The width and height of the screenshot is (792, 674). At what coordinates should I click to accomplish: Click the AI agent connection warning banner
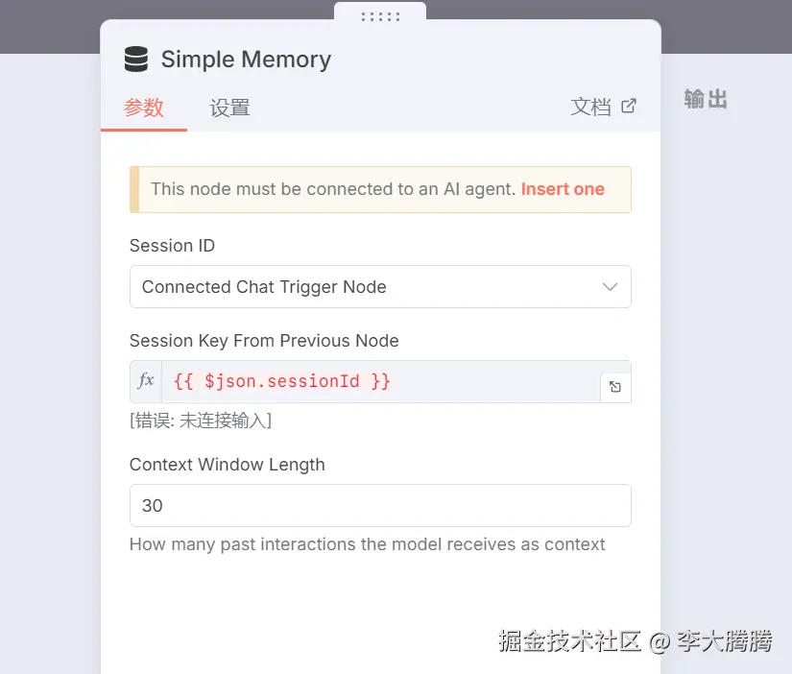point(380,189)
